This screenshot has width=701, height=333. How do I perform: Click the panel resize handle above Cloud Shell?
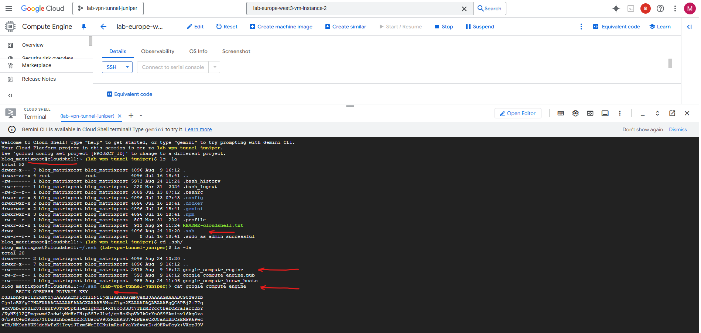coord(350,106)
